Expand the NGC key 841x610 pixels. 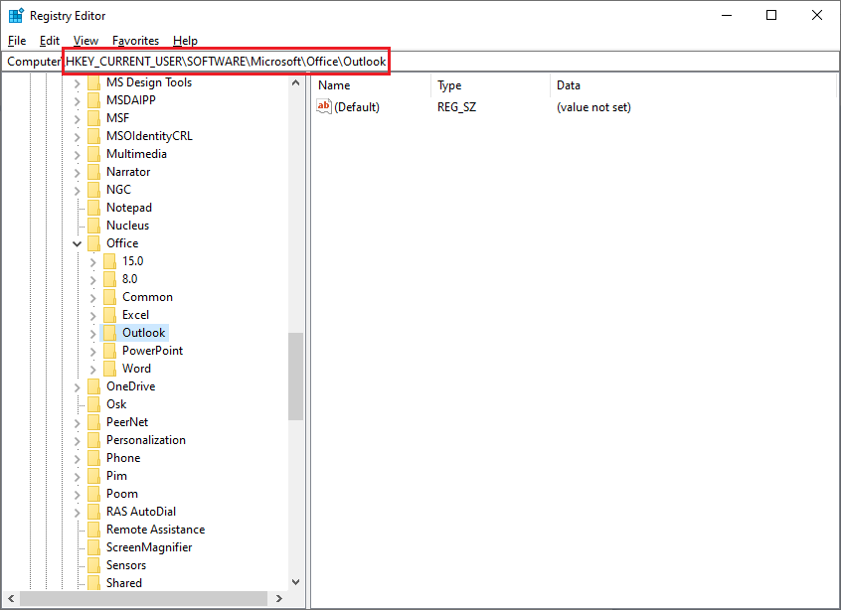tap(78, 191)
